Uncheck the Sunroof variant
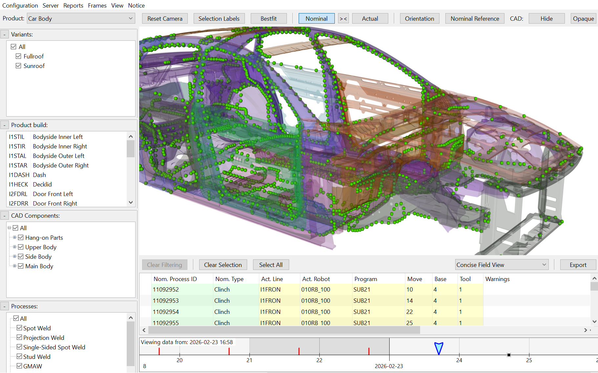This screenshot has height=373, width=598. (x=19, y=66)
